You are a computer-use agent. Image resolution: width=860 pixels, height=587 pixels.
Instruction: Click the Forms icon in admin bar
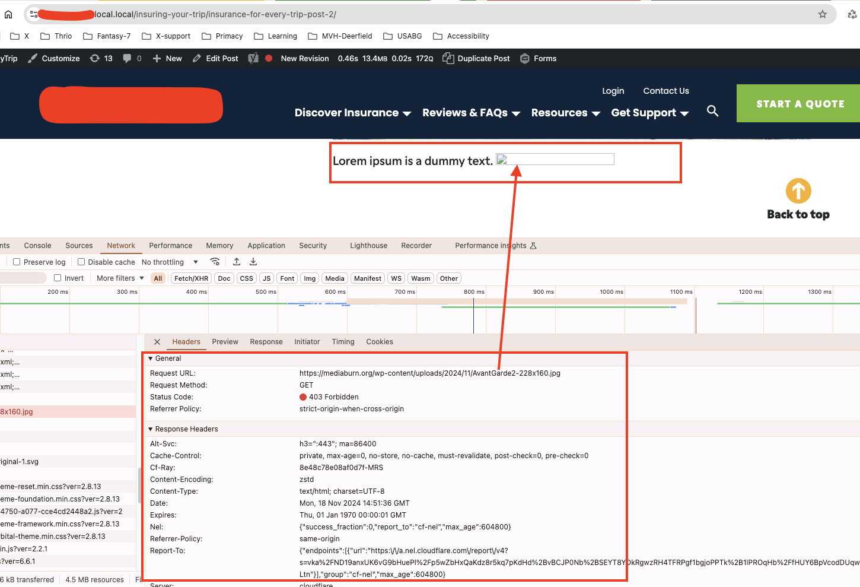525,58
